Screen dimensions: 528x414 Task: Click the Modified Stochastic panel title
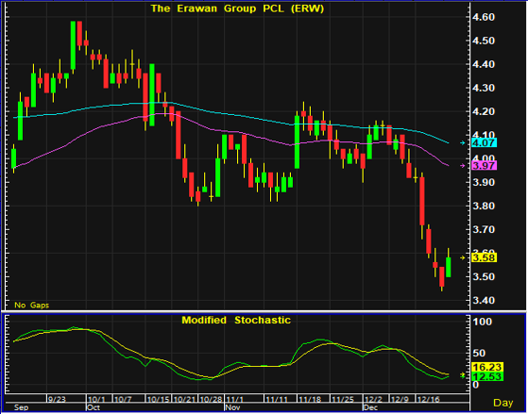click(x=236, y=320)
